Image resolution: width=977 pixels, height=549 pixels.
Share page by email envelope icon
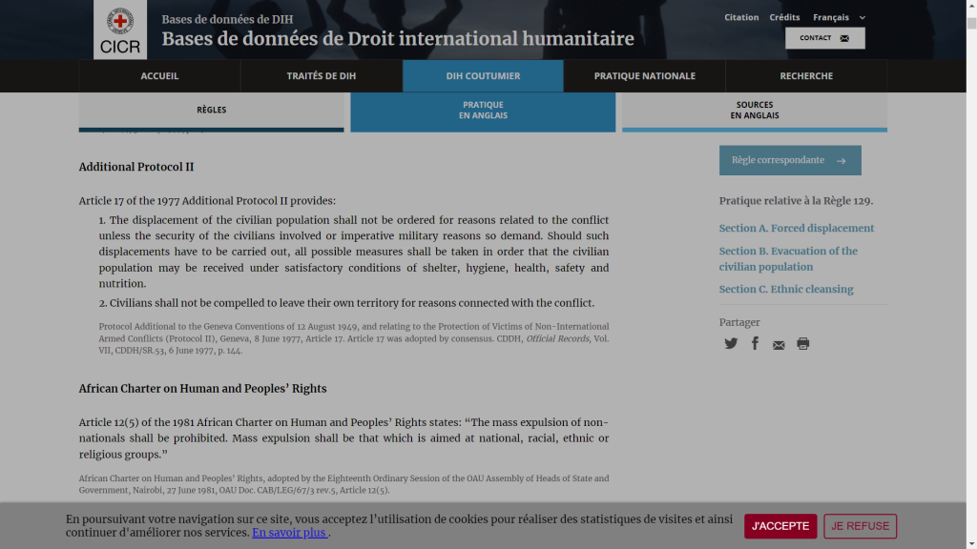(779, 345)
